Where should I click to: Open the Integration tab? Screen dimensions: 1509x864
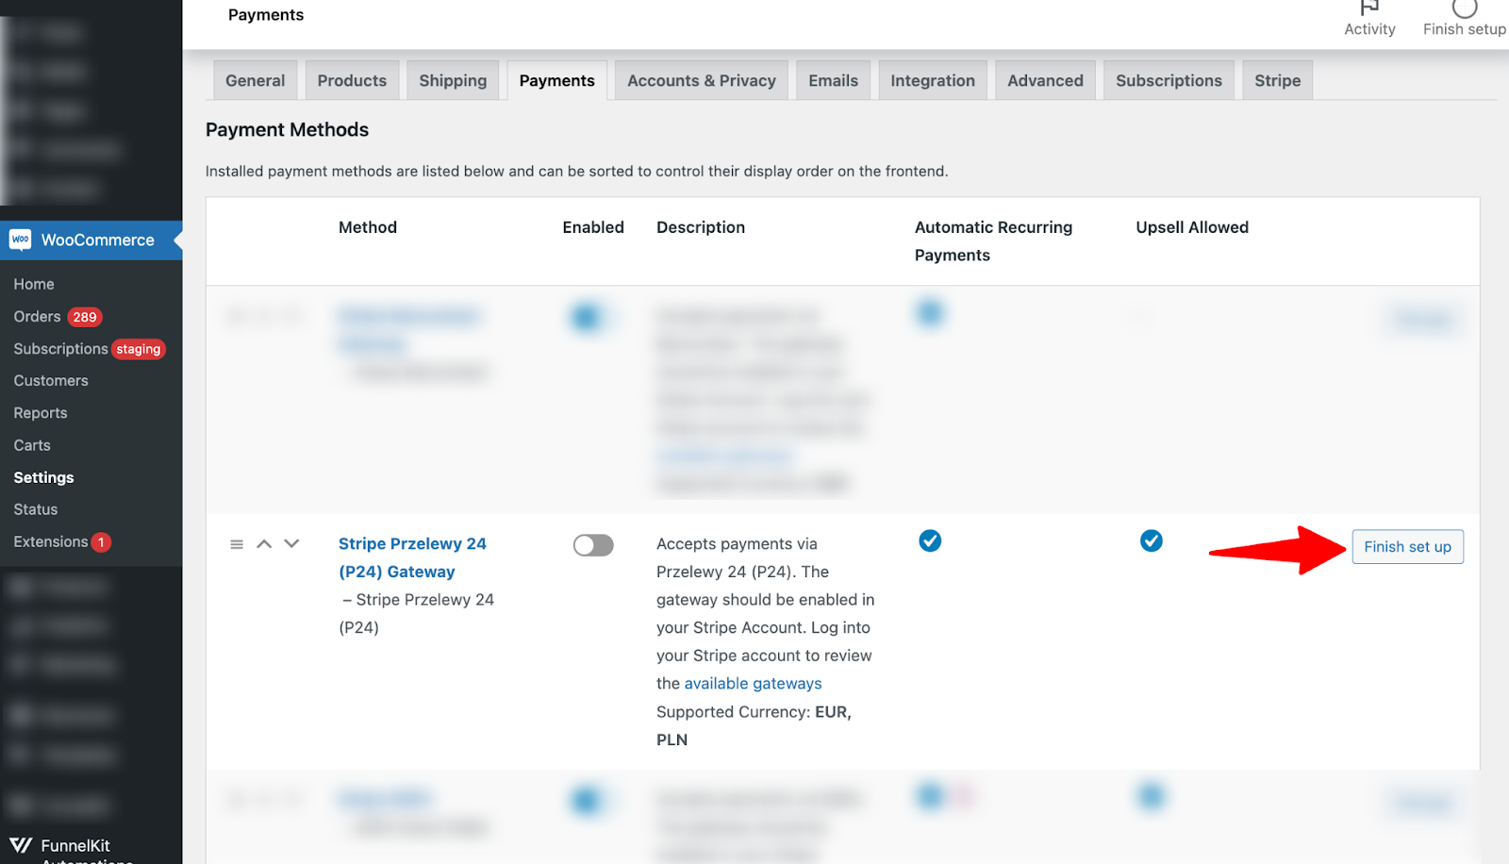pyautogui.click(x=933, y=80)
